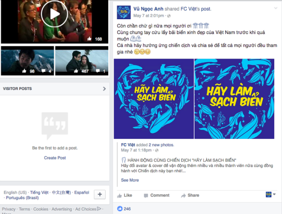Expand the Visitor Posts section arrow
282x214 pixels.
104,89
